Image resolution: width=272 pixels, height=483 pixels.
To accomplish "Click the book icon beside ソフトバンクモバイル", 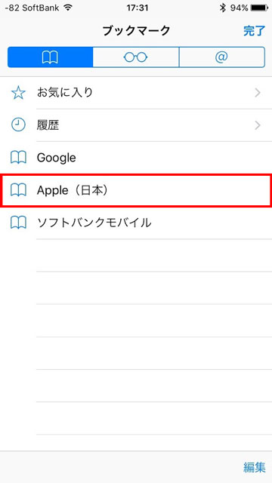I will 18,223.
